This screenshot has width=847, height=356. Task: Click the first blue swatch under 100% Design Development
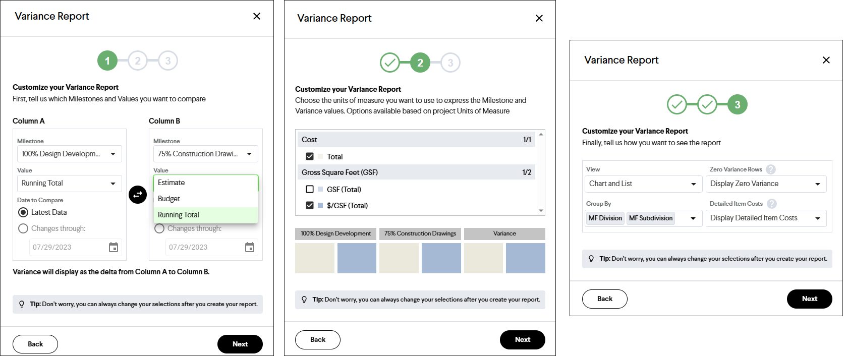[x=357, y=258]
